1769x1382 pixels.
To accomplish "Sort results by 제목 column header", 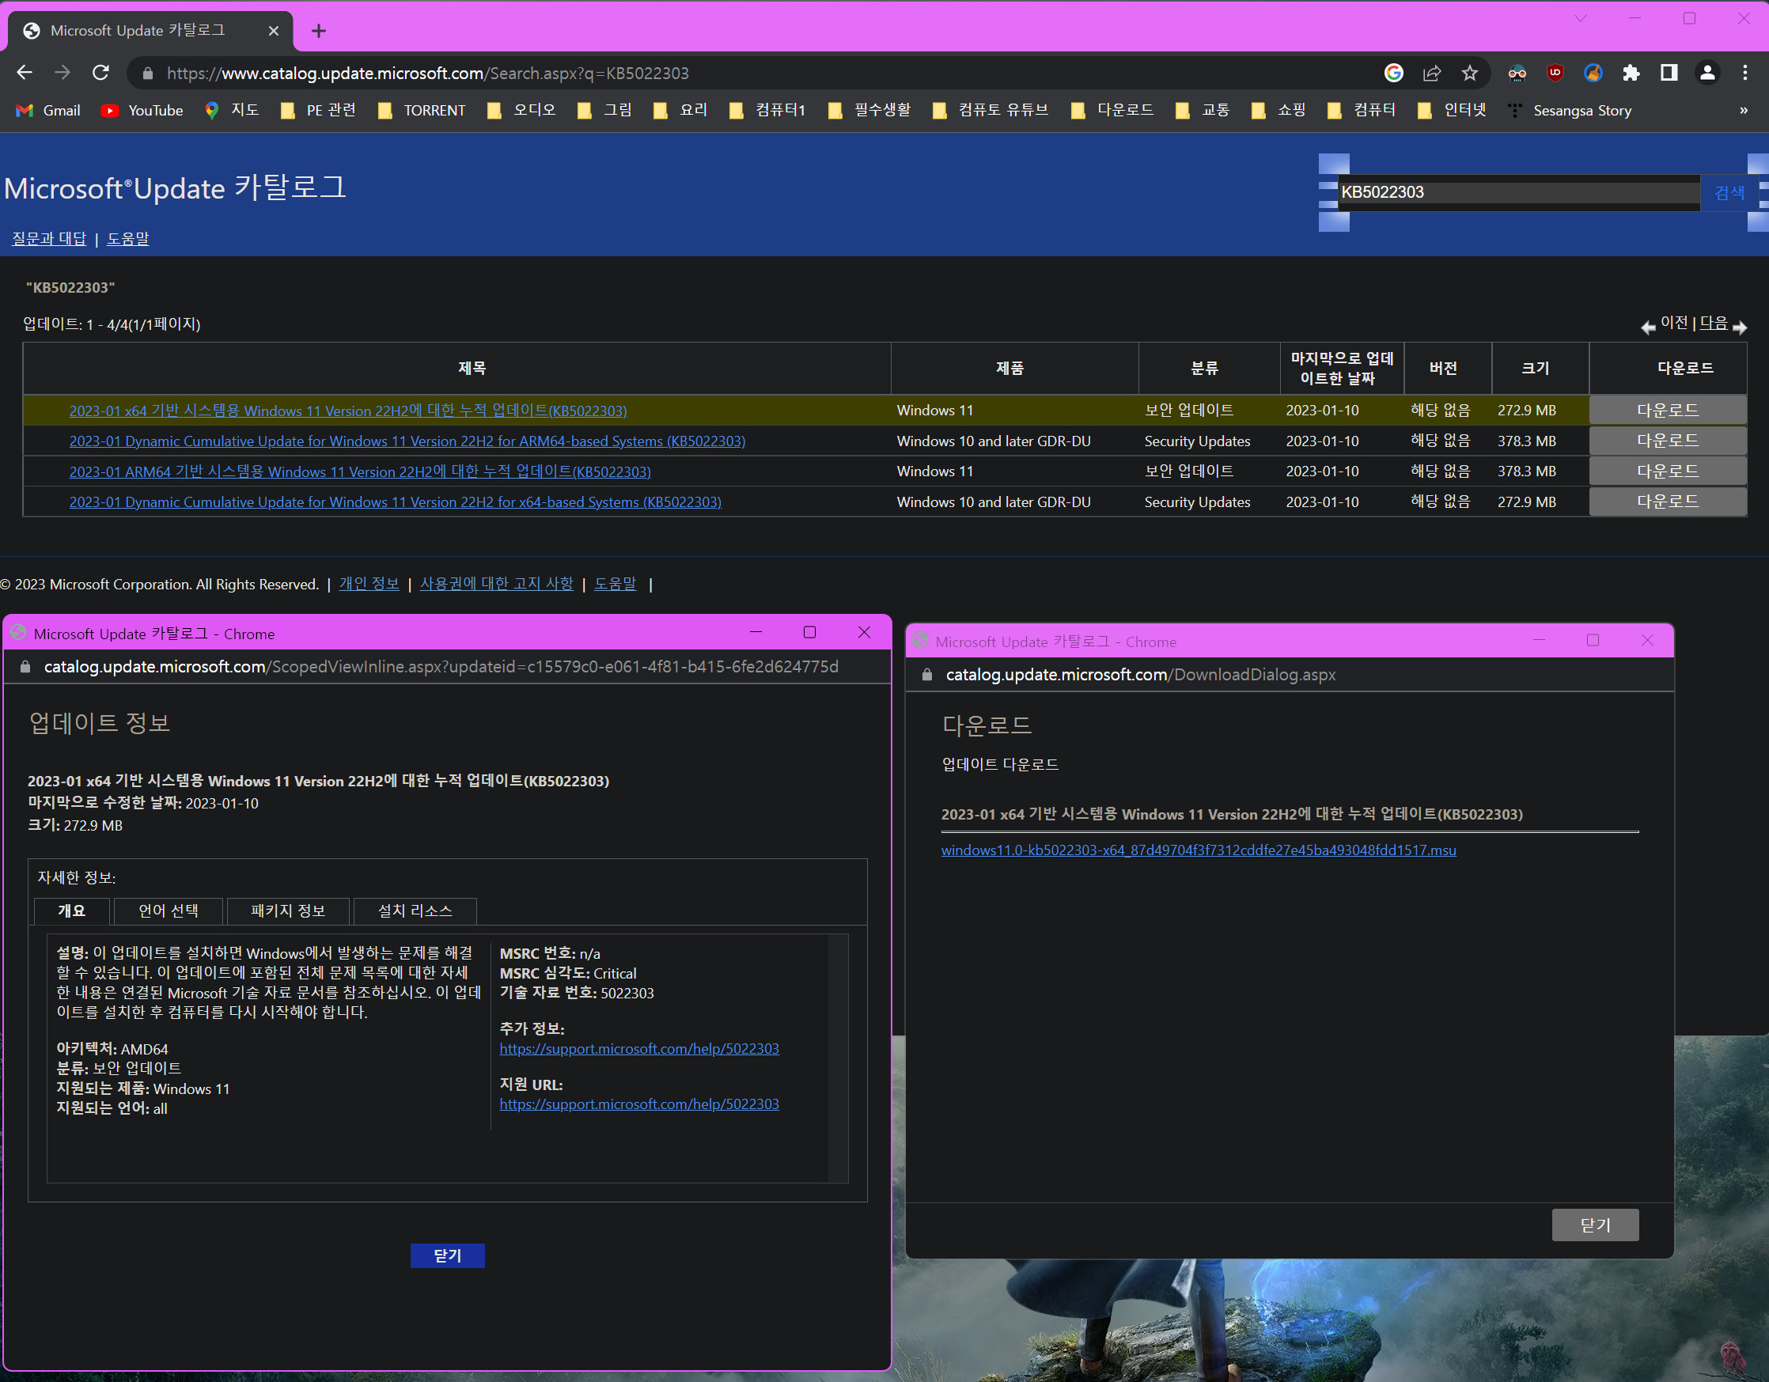I will point(472,368).
